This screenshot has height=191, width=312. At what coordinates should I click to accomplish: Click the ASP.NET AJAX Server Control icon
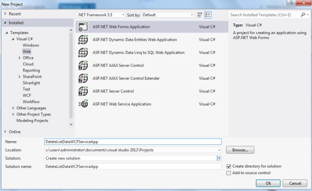pos(83,65)
